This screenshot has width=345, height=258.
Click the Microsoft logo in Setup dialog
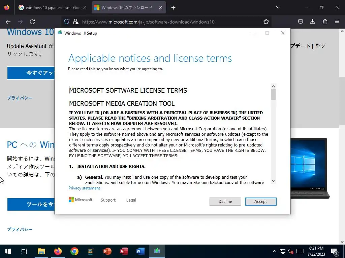(81, 200)
